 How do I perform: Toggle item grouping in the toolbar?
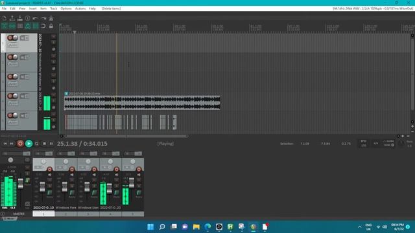pos(12,26)
